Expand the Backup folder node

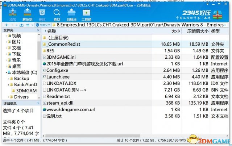point(8,79)
